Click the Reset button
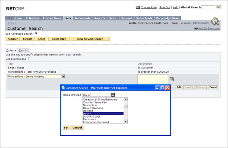Screen dimensions: 228x148 coord(41,39)
